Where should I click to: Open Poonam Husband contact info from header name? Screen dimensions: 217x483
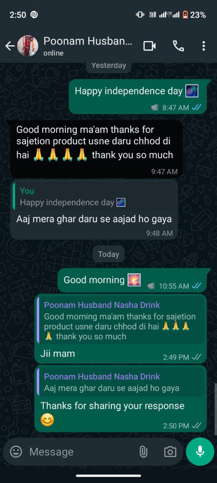(88, 41)
